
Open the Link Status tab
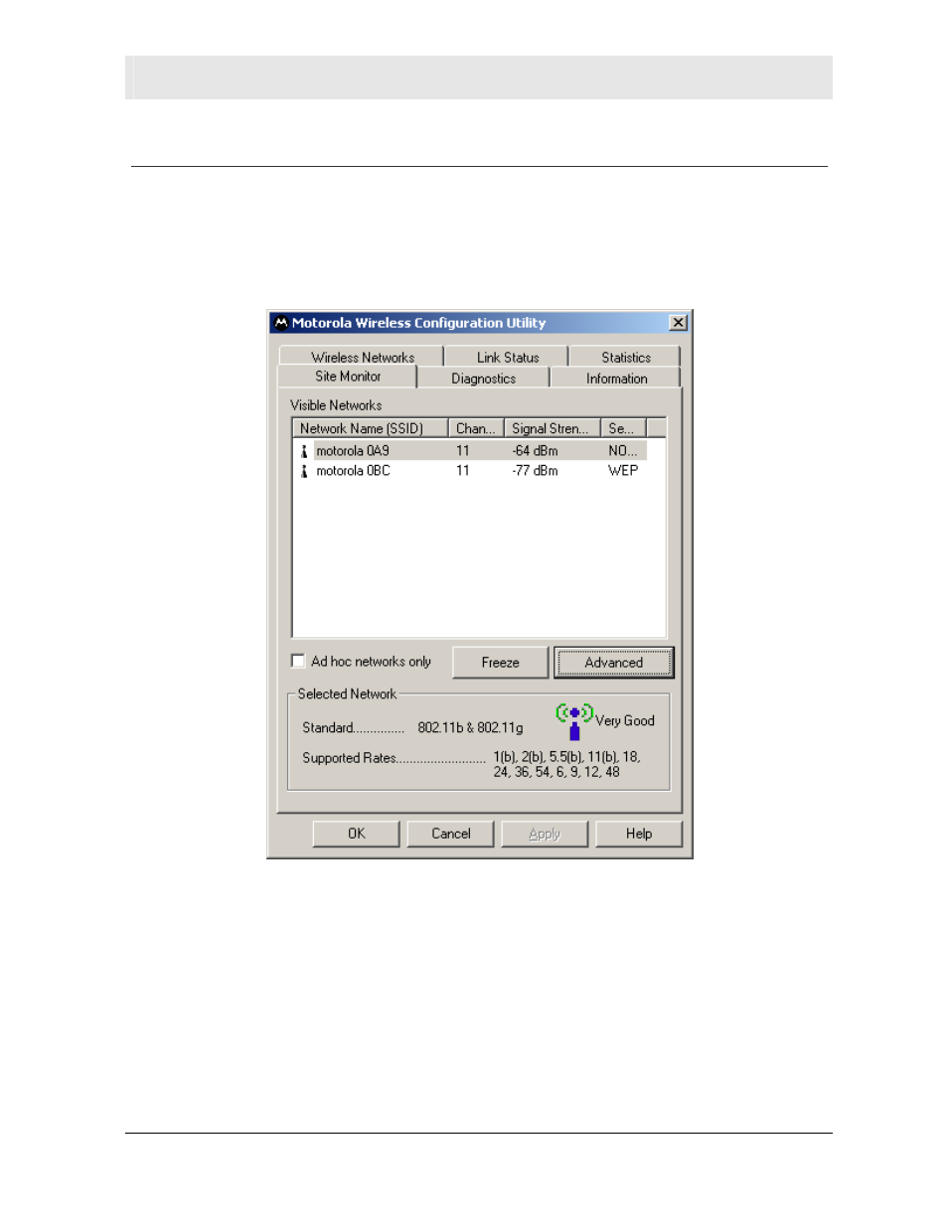point(508,357)
